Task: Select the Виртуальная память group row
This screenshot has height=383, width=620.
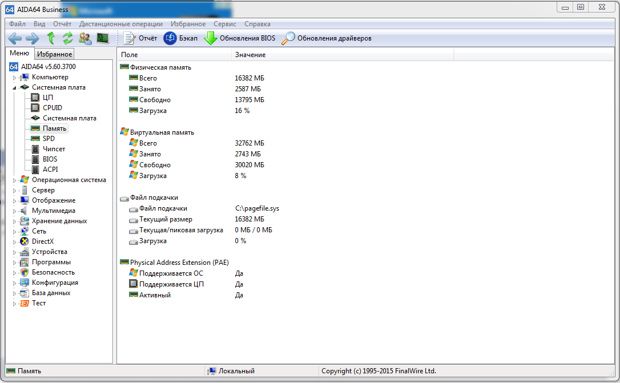Action: (157, 132)
